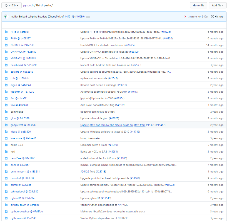
Task: Go to pytorch repository root link
Action: tap(28, 5)
